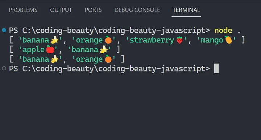Open the DEBUG CONSOLE tab
Screen dimensions: 261x140
(x=137, y=10)
